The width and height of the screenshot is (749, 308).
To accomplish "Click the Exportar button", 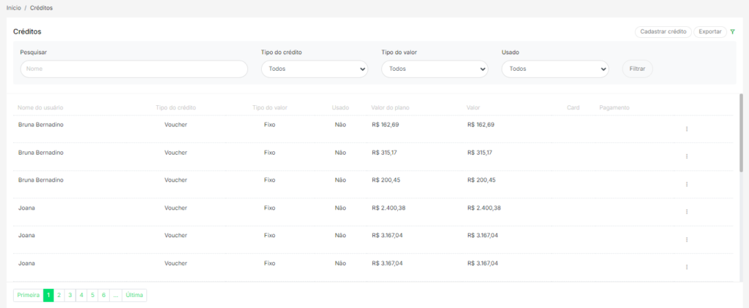I will pos(710,31).
